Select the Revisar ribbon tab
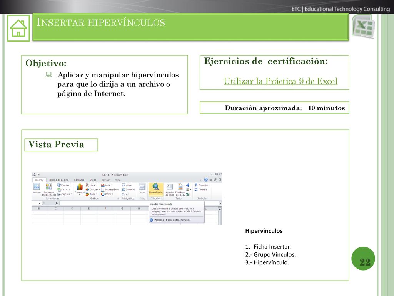Image resolution: width=394 pixels, height=296 pixels. coord(106,180)
